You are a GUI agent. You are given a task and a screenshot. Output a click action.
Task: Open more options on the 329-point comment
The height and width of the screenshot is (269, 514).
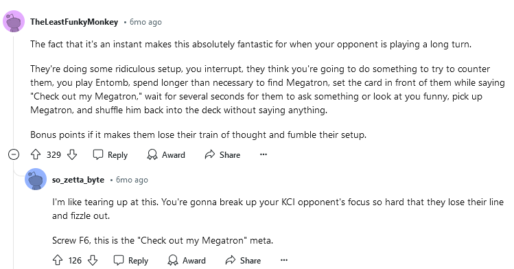click(x=264, y=154)
